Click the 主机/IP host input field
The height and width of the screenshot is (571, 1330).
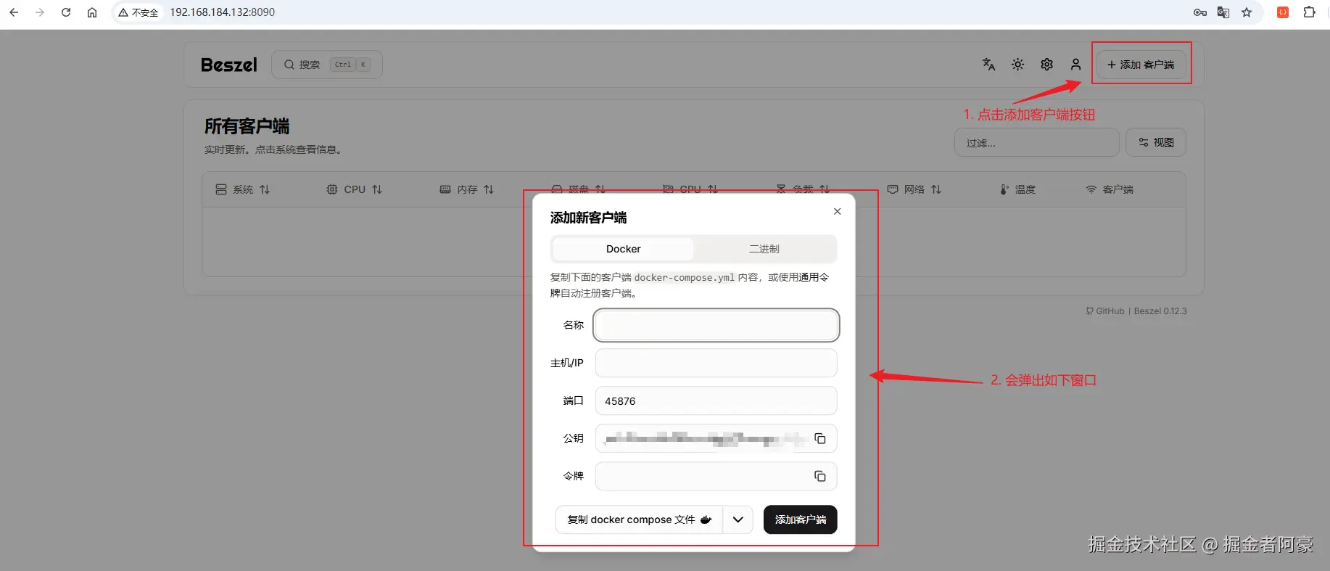click(716, 363)
